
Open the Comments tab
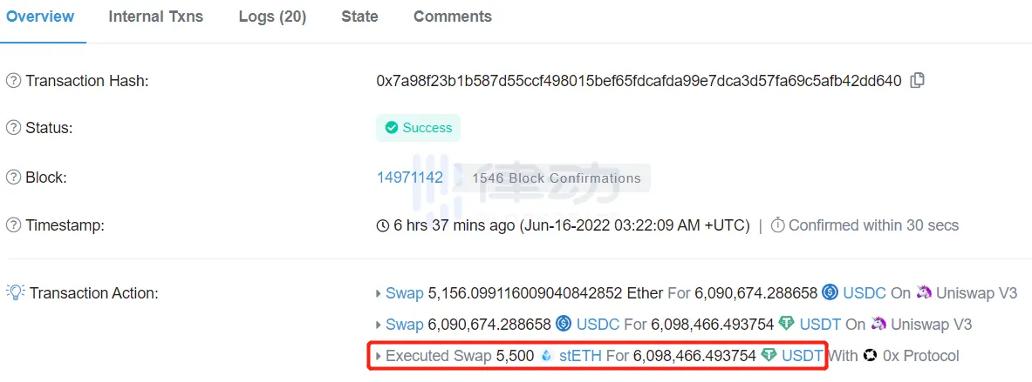coord(453,17)
